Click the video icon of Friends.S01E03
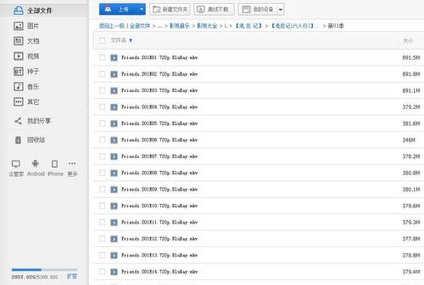This screenshot has height=285, width=424. coord(114,91)
